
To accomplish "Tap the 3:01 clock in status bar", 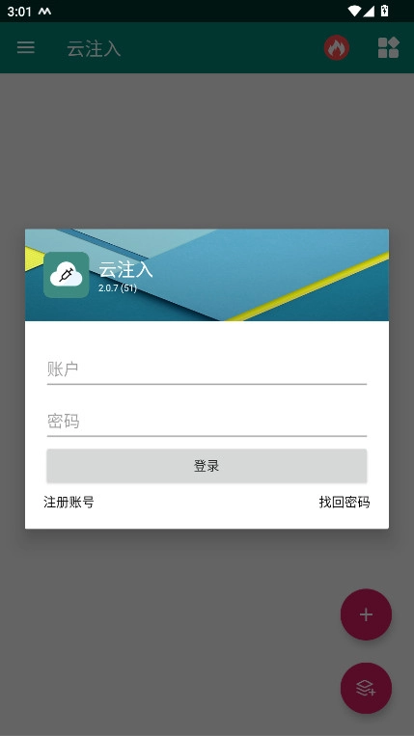I will 19,12.
